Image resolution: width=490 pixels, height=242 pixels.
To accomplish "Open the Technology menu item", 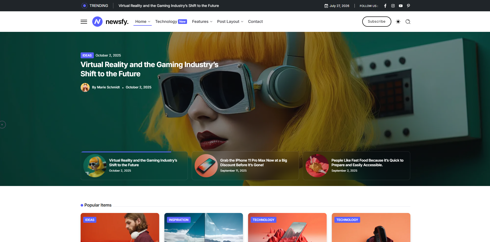I will click(x=166, y=22).
